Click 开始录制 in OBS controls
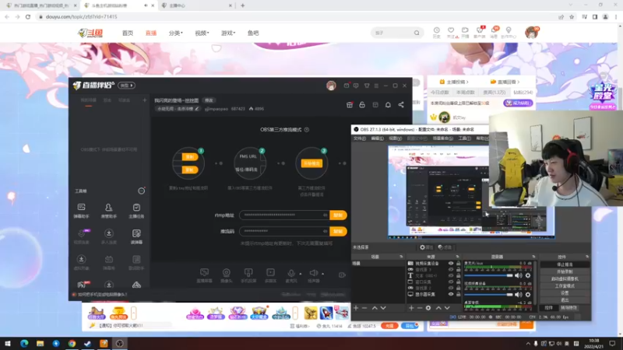Screen dimensions: 623x350 pyautogui.click(x=565, y=271)
